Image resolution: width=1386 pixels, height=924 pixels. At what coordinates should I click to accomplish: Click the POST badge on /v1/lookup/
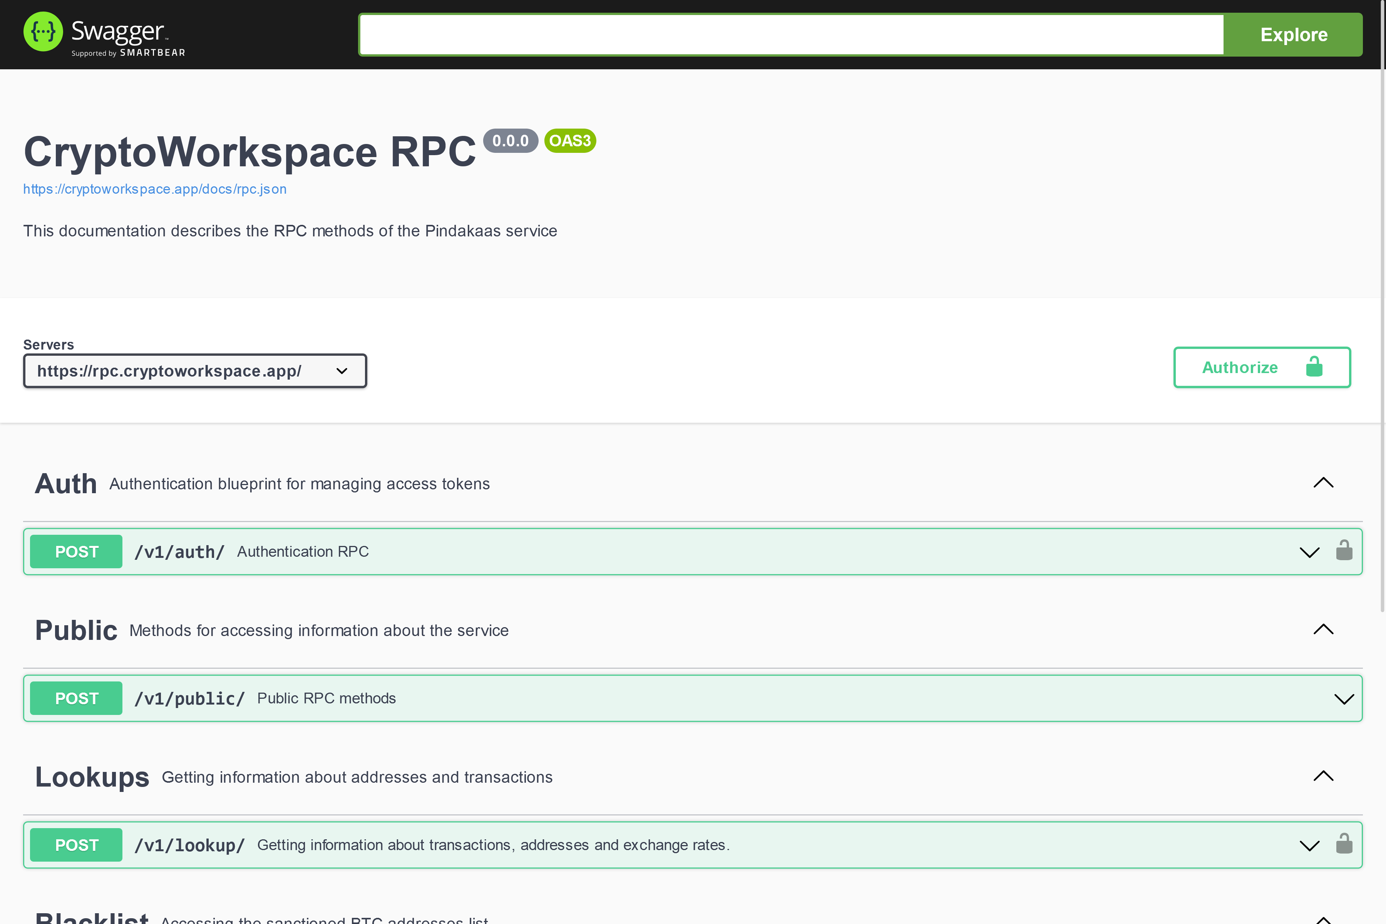tap(76, 844)
